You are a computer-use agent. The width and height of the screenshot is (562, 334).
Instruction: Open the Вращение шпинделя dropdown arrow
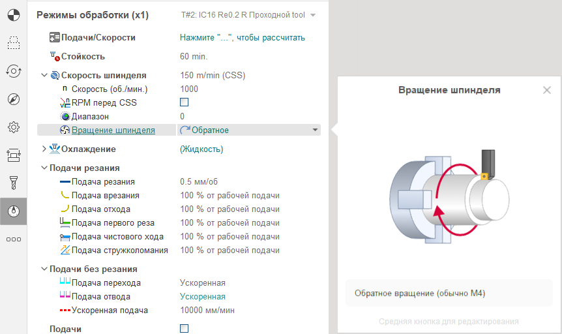pyautogui.click(x=316, y=130)
